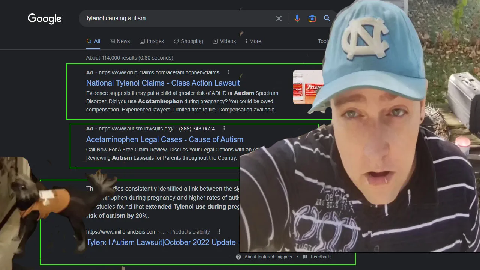The width and height of the screenshot is (480, 270).
Task: Open Acetaminophen Legal Cases - Cause of Autism
Action: 165,139
